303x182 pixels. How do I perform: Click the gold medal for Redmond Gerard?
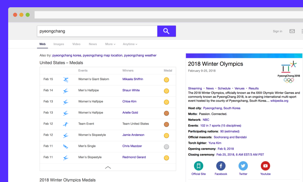click(x=166, y=158)
